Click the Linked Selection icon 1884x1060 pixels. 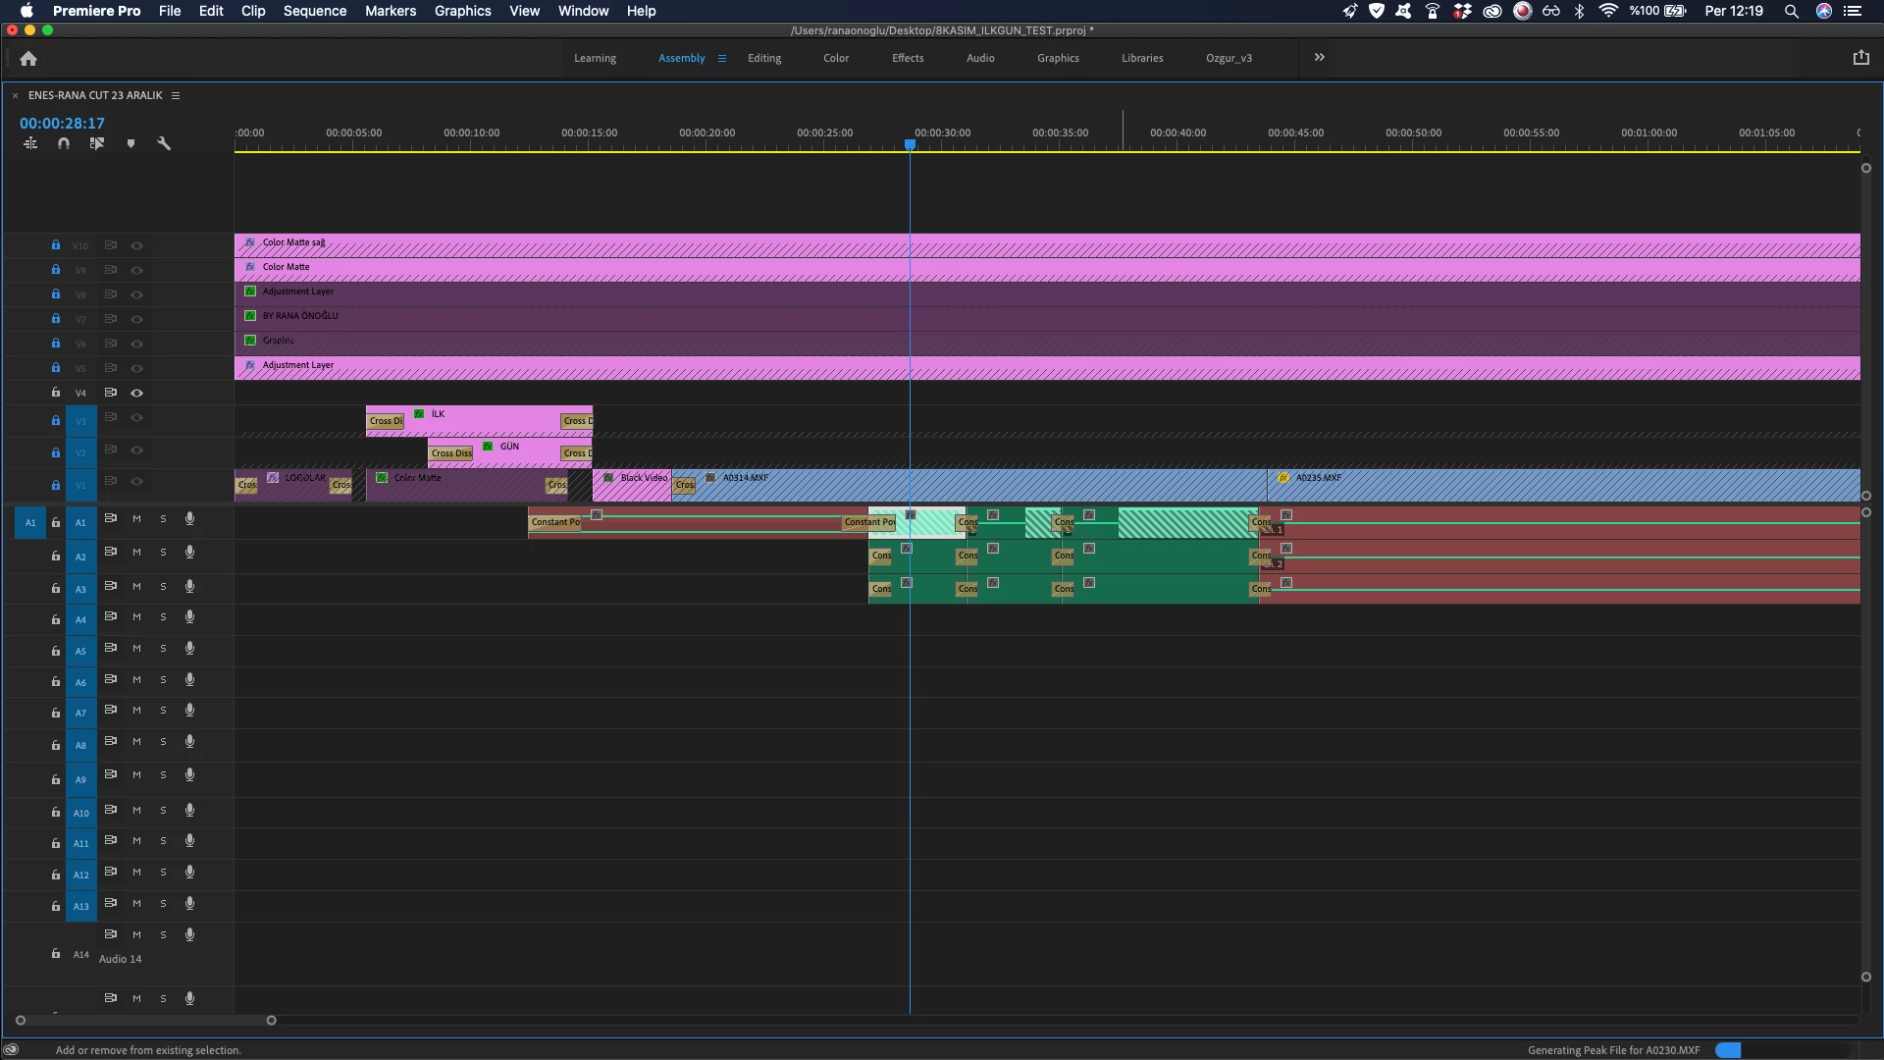[x=96, y=143]
